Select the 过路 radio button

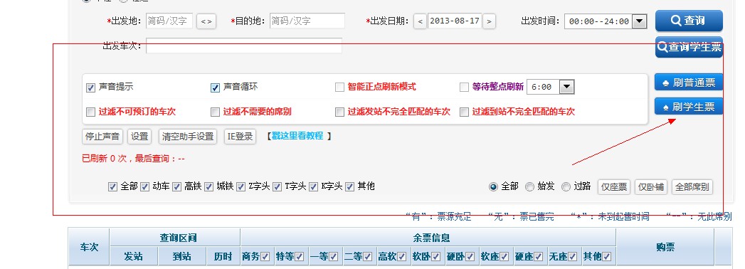566,186
